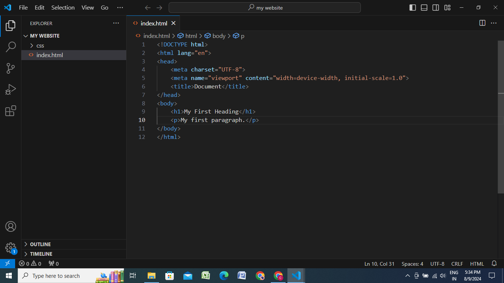
Task: Click the 'My First Heading' text in editor
Action: point(211,112)
